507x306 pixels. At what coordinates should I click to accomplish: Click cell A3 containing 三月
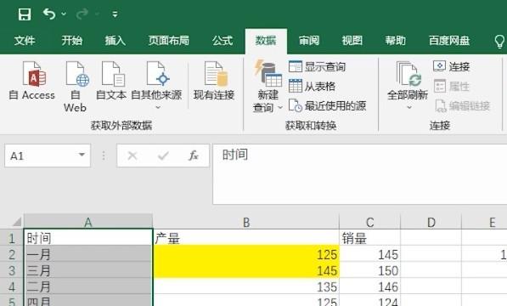click(x=88, y=270)
